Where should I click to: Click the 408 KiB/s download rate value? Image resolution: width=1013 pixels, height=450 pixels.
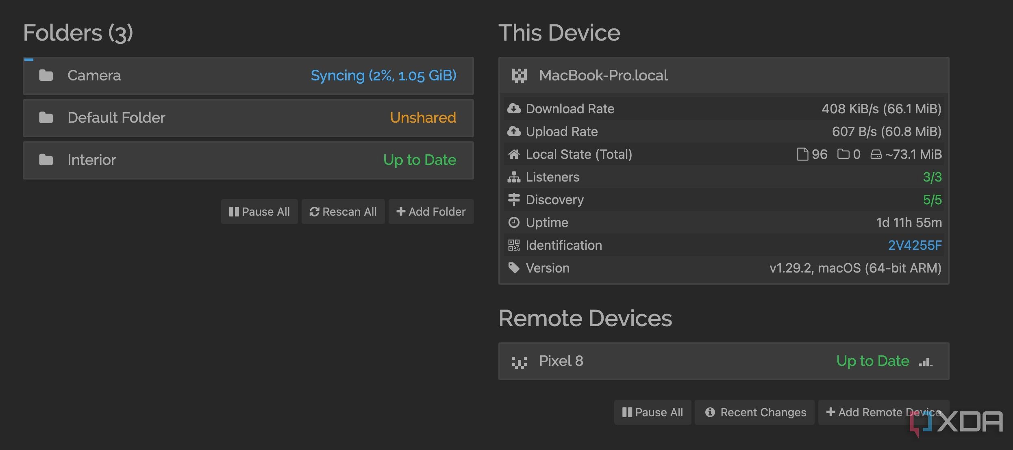pos(881,109)
